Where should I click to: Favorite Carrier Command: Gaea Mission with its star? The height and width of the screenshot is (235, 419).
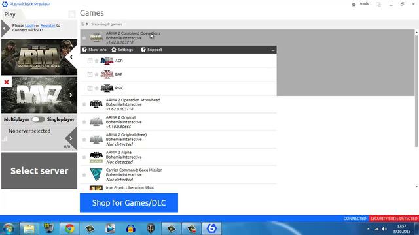coord(84,174)
